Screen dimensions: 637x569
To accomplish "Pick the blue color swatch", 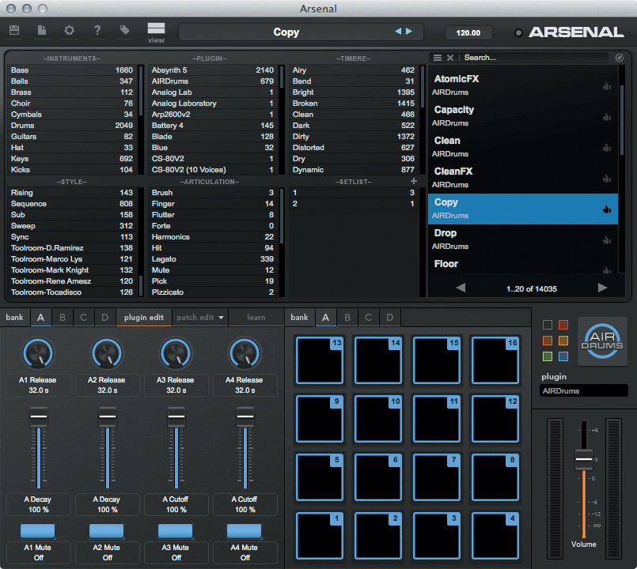I will (563, 356).
